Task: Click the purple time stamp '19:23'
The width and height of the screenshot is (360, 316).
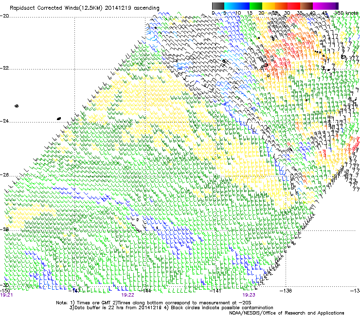Action: click(249, 295)
